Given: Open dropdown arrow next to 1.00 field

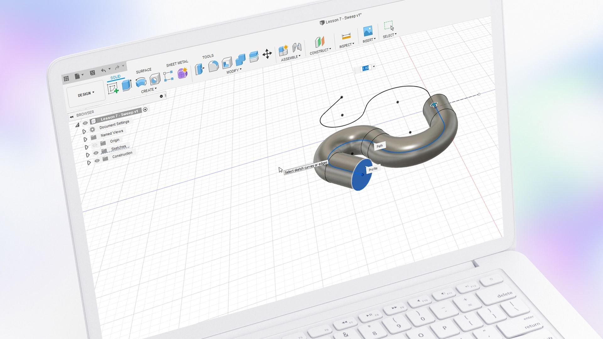Looking at the screenshot, I should (x=374, y=67).
